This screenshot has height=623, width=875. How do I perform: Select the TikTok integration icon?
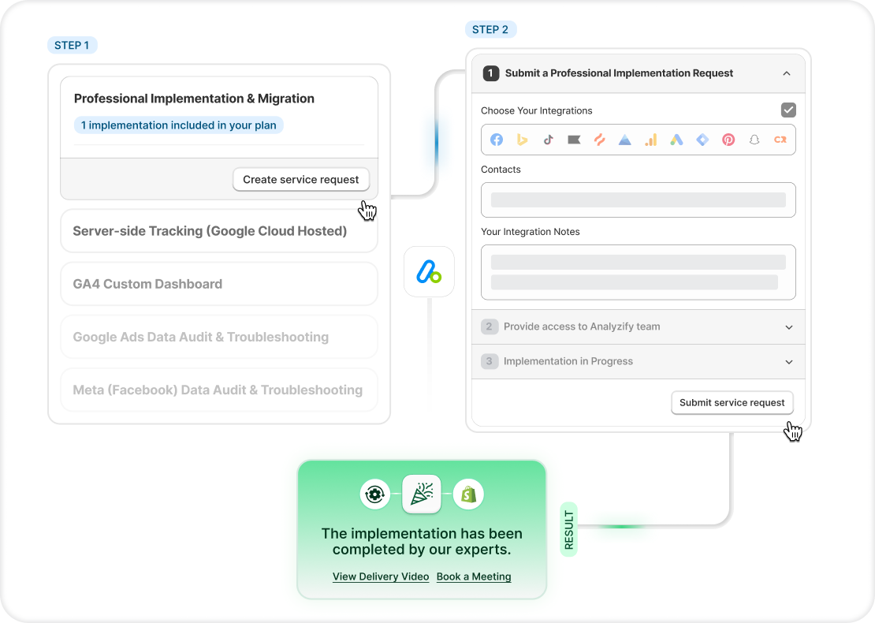(548, 140)
